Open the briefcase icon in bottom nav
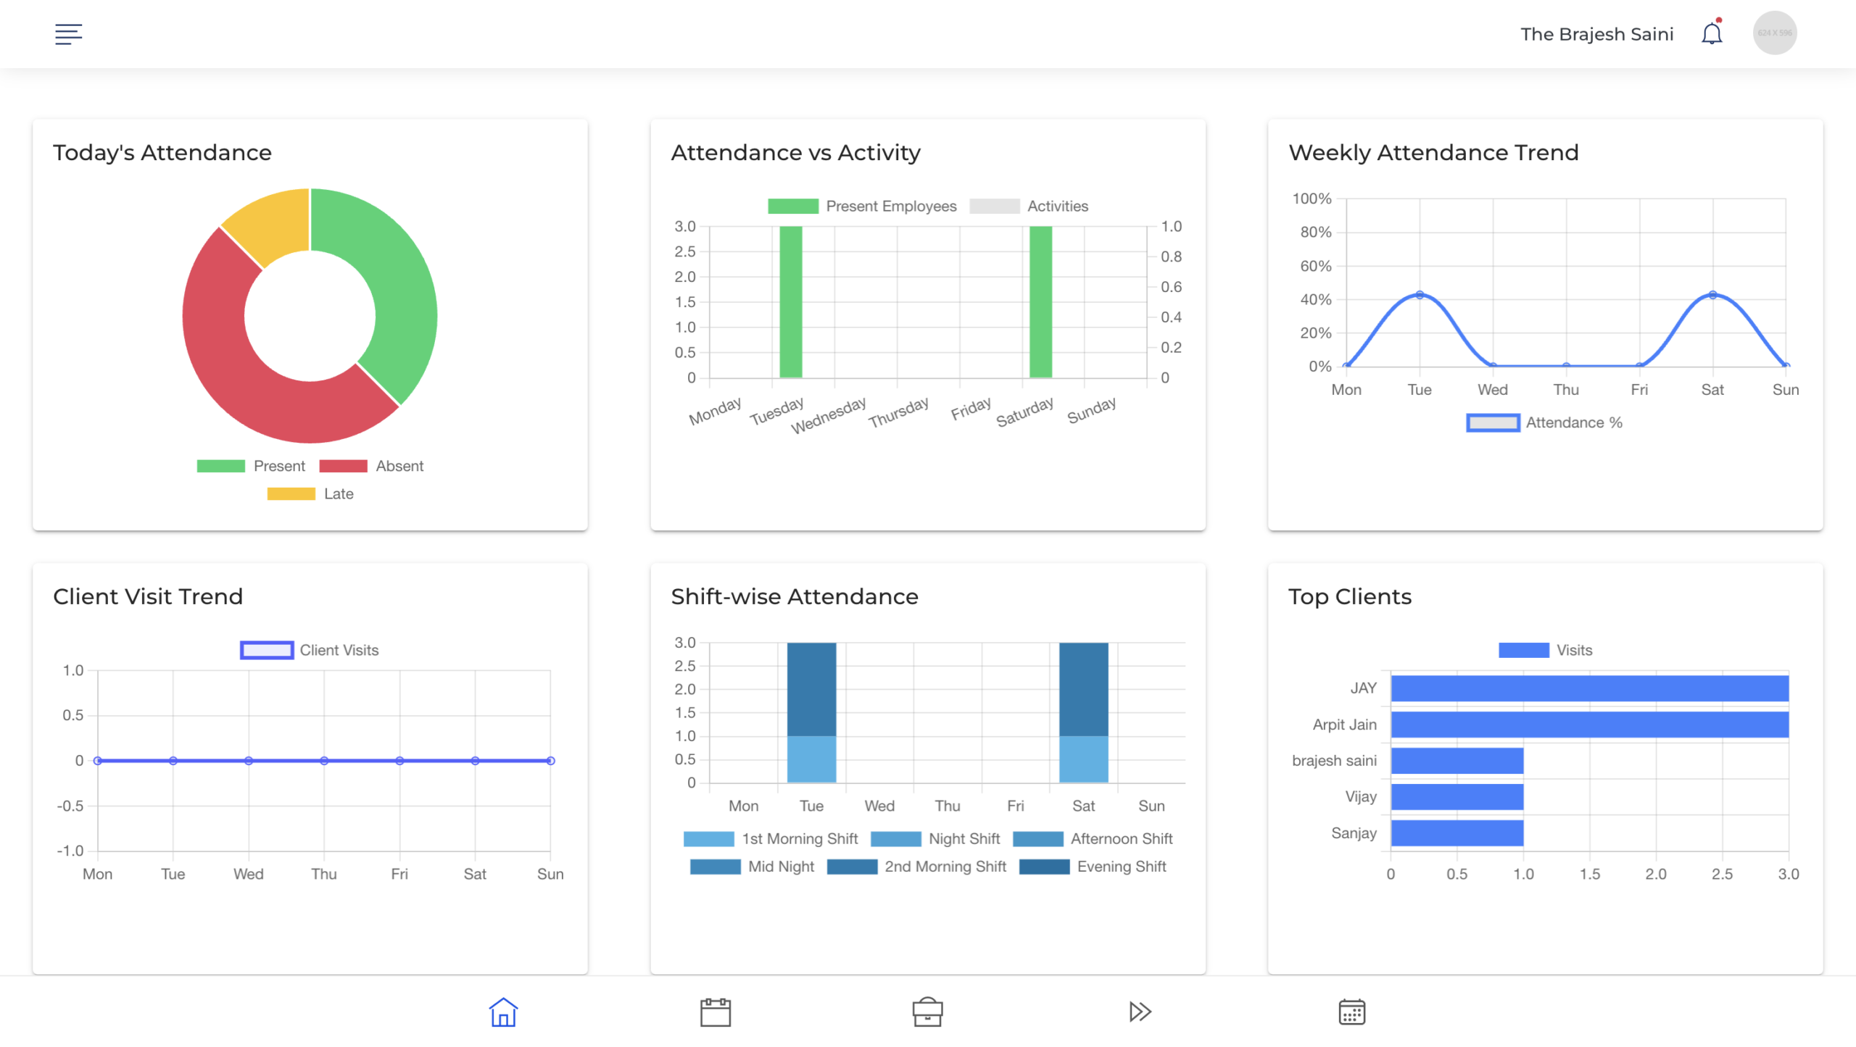Image resolution: width=1856 pixels, height=1047 pixels. point(927,1011)
